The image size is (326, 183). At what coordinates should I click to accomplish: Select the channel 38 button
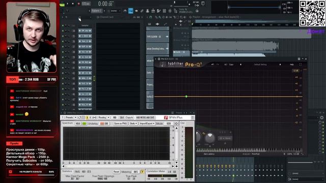tap(85, 52)
